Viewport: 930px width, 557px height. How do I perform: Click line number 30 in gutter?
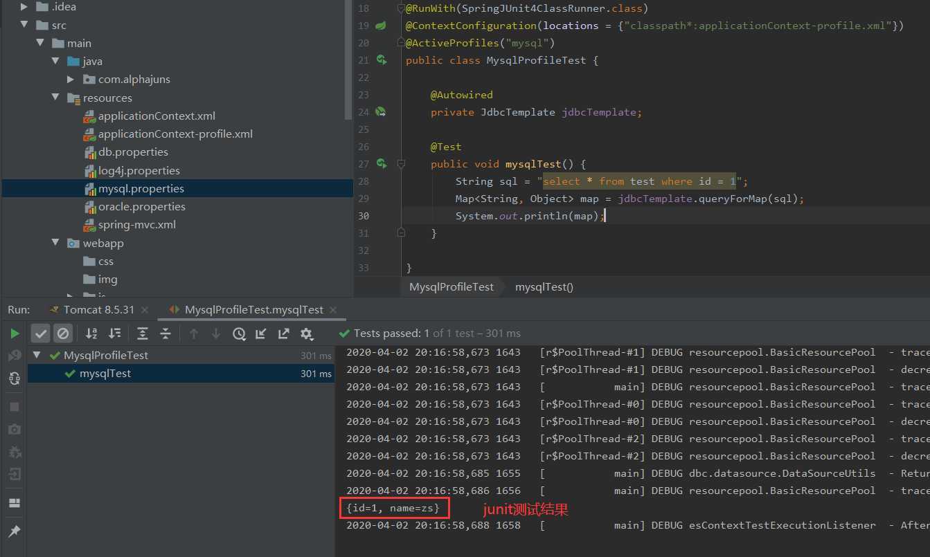364,216
